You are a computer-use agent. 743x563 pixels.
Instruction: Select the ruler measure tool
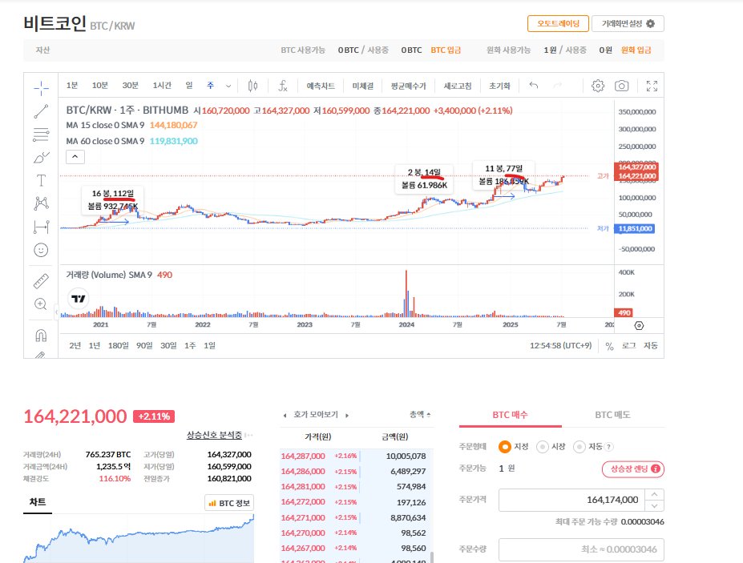click(x=41, y=281)
